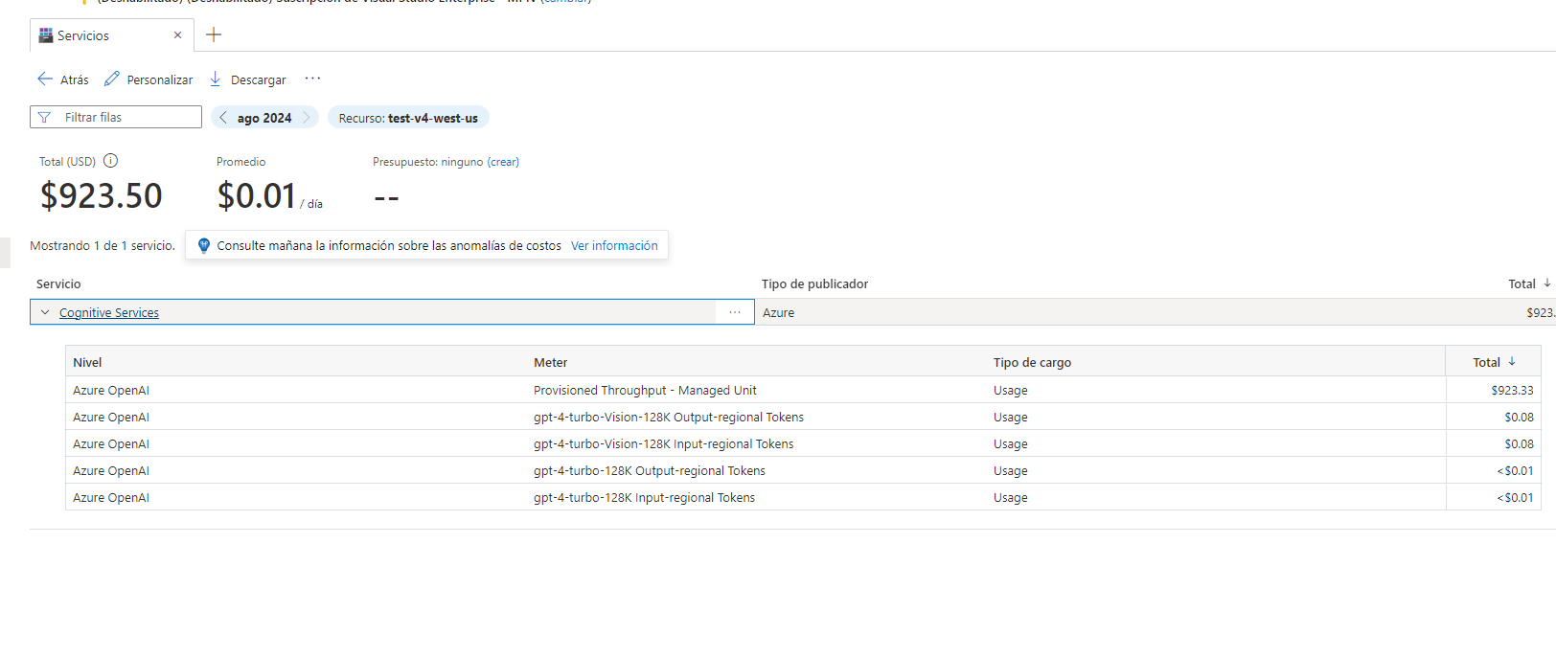Open the toolbar ellipsis more options
This screenshot has width=1556, height=657.
click(x=312, y=79)
